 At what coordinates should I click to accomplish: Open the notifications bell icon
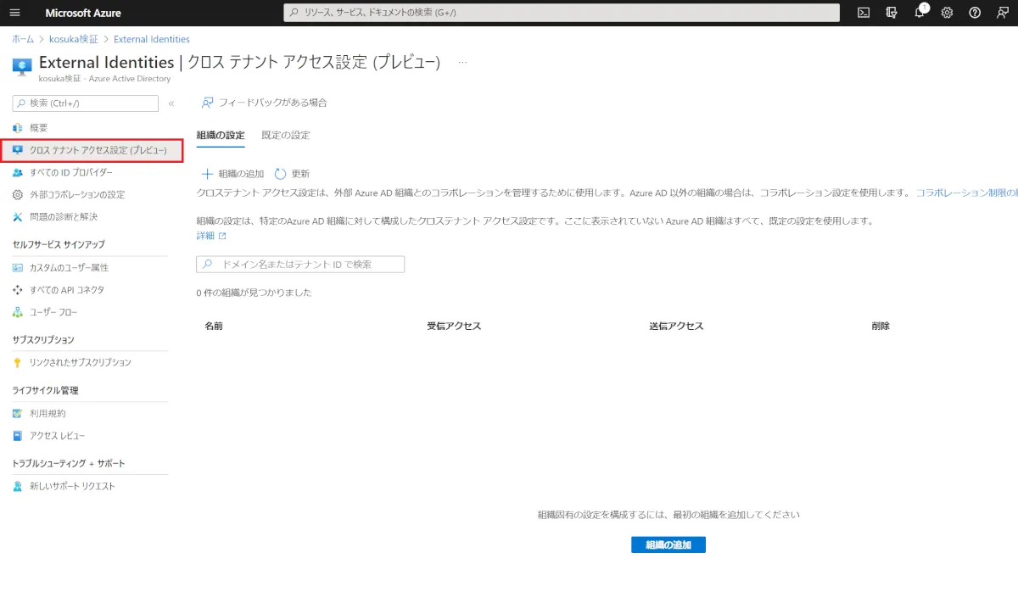920,13
